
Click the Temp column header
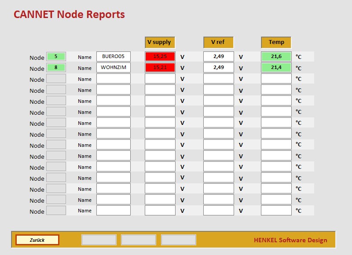click(276, 42)
